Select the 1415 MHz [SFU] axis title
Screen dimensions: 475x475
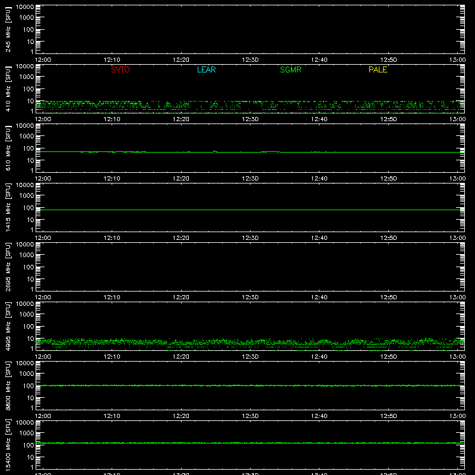point(8,208)
